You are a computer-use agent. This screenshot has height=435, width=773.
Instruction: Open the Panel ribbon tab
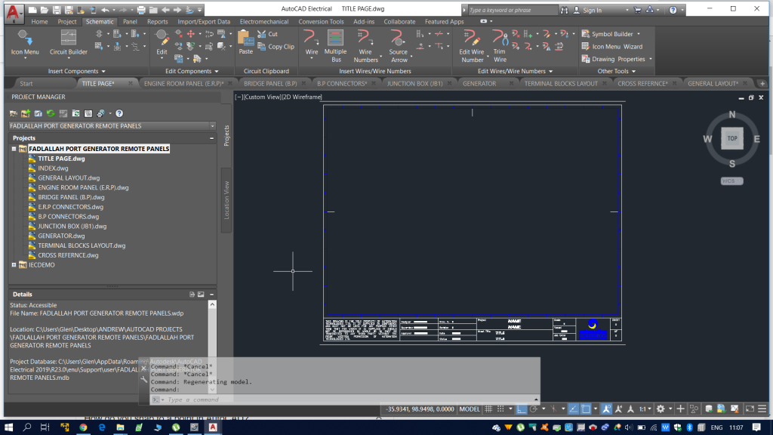(x=130, y=22)
